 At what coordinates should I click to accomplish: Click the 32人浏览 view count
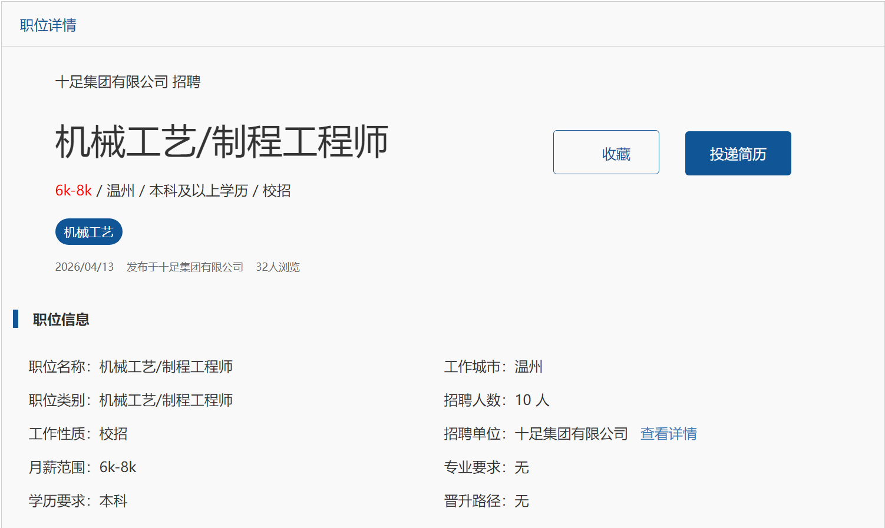[x=278, y=267]
